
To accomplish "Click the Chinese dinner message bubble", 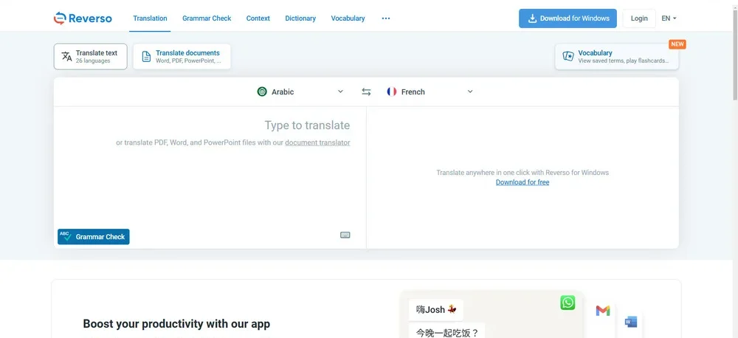I will tap(446, 331).
